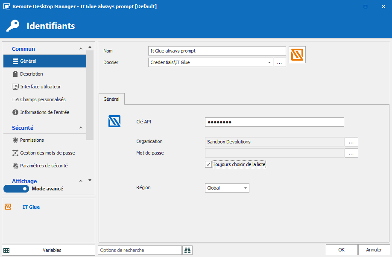Click the Clé API input field
This screenshot has width=392, height=257.
274,122
